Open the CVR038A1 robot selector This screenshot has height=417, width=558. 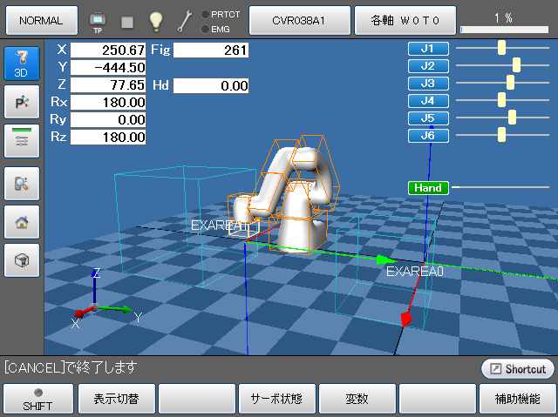click(x=299, y=19)
